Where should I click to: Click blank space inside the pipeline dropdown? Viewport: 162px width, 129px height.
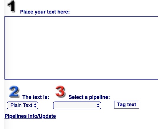pyautogui.click(x=75, y=106)
